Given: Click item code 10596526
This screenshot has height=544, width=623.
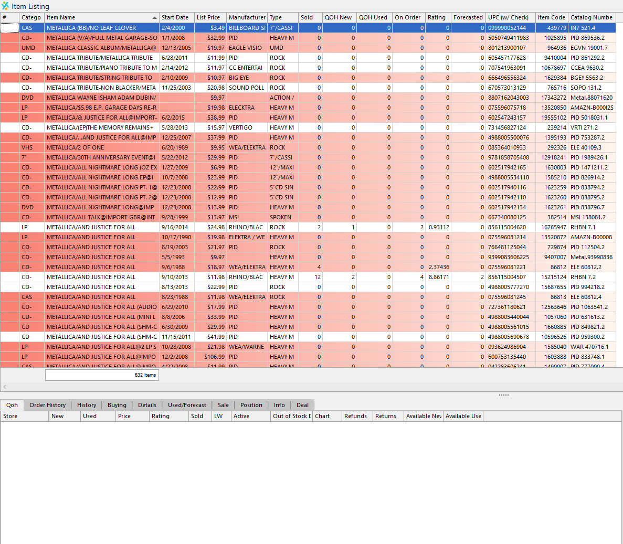Looking at the screenshot, I should tap(552, 337).
